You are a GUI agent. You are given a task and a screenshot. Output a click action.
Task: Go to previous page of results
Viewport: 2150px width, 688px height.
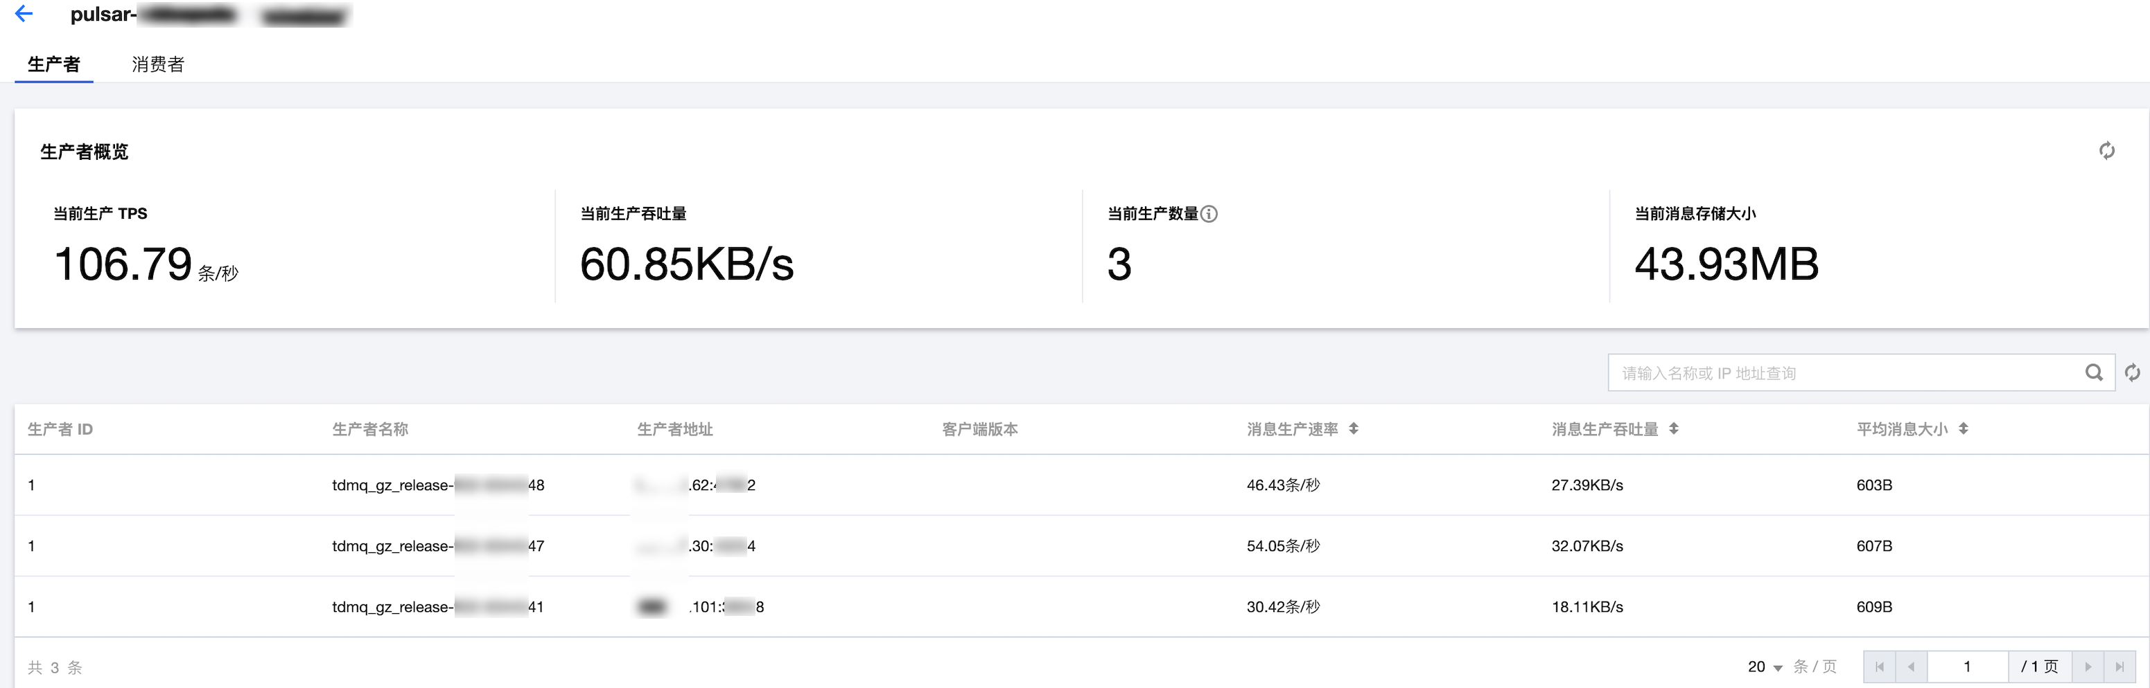[x=1910, y=667]
